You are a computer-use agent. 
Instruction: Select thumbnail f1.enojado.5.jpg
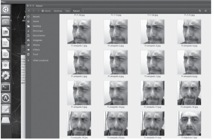[x=79, y=62]
